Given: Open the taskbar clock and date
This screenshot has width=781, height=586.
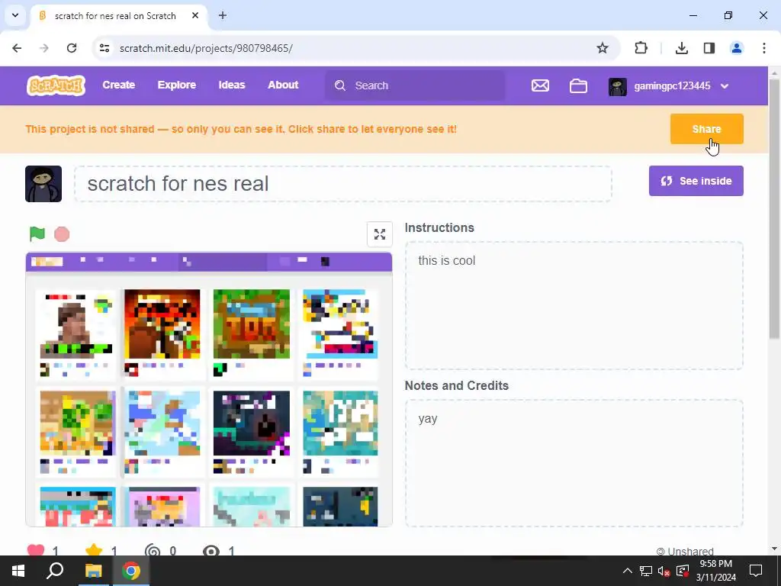Looking at the screenshot, I should point(715,571).
